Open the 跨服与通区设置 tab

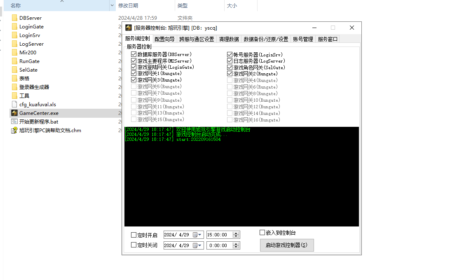point(197,39)
